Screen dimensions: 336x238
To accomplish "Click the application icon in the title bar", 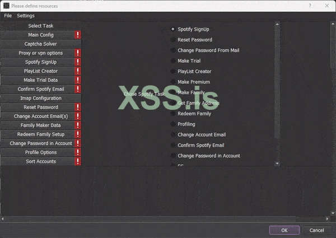I will click(6, 6).
